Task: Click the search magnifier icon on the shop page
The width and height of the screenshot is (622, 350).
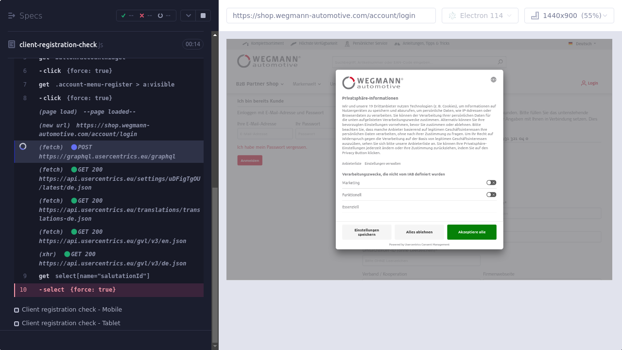Action: [500, 62]
